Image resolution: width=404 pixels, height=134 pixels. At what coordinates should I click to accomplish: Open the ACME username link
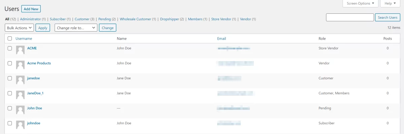(32, 48)
